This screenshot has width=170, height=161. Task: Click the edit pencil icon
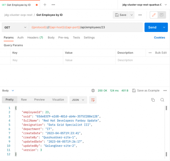click(154, 15)
